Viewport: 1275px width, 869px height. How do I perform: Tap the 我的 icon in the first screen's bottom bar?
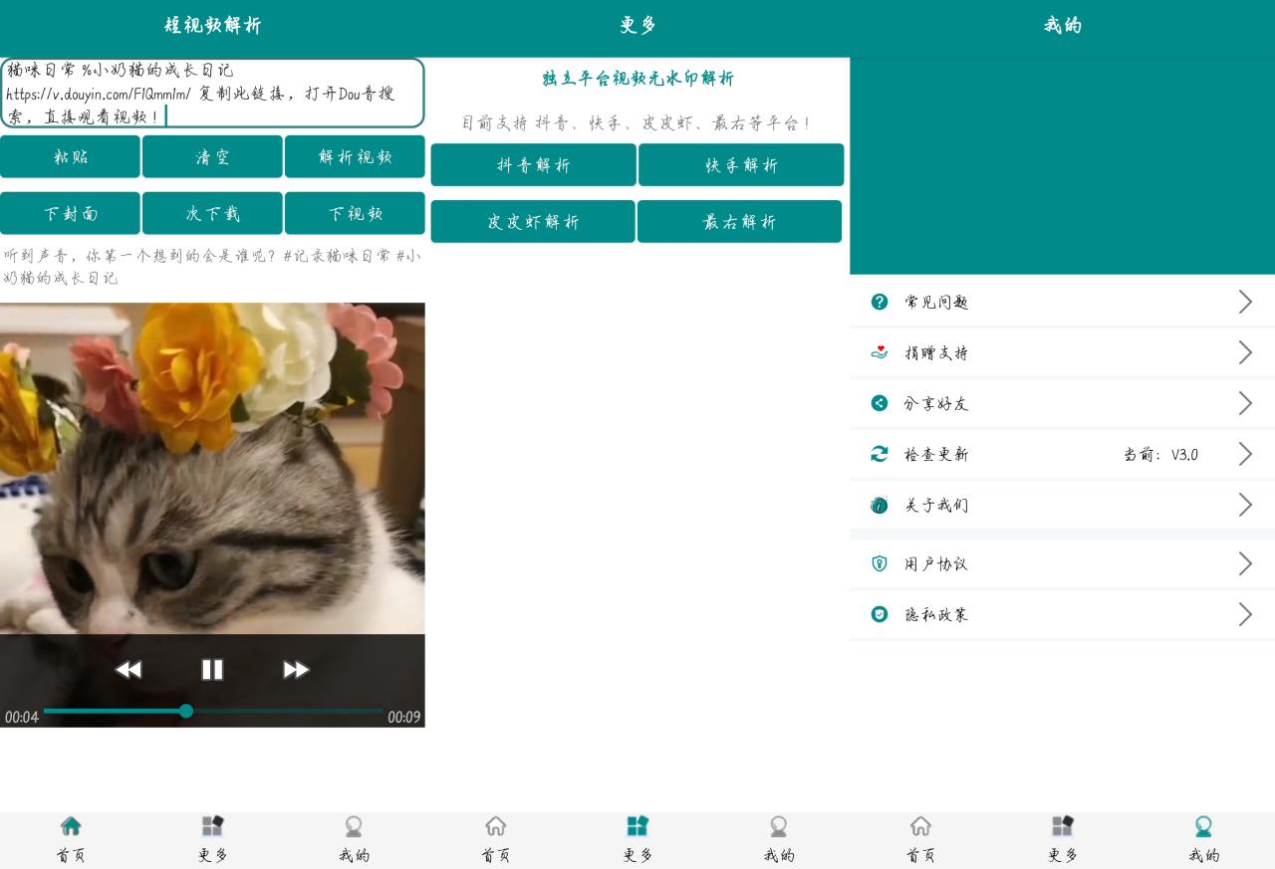coord(354,826)
